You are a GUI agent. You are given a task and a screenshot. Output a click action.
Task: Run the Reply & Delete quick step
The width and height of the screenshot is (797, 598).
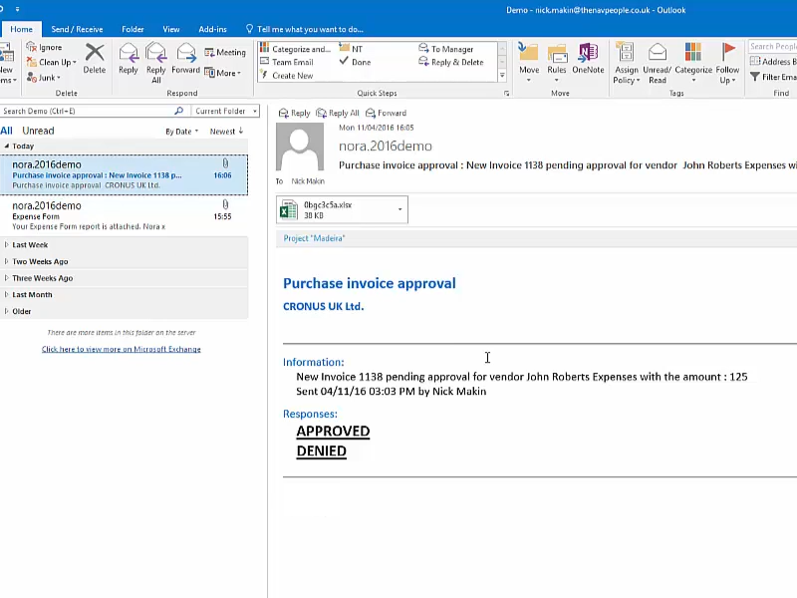(x=451, y=62)
